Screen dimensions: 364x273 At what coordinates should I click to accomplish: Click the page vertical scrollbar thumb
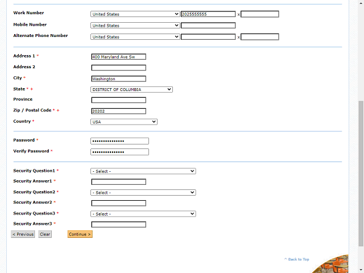(361, 173)
